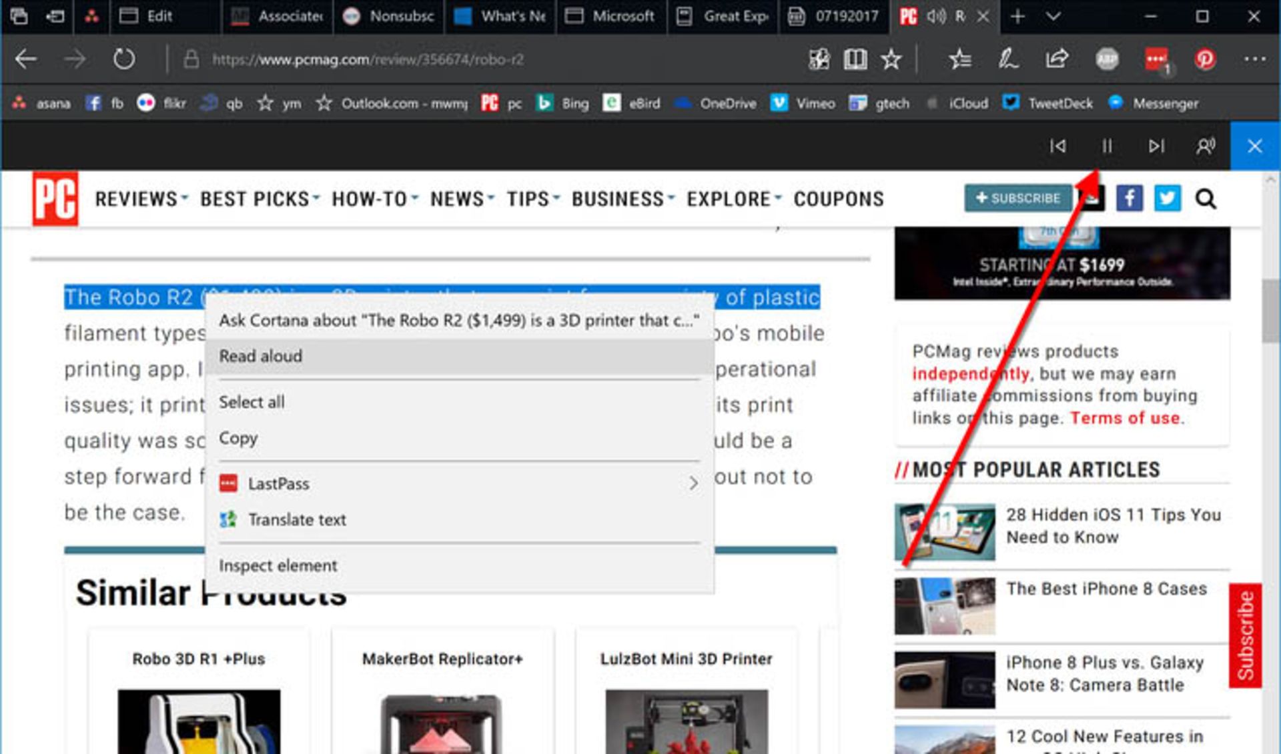
Task: Open the MakerBot Replicator+ product
Action: pos(442,659)
